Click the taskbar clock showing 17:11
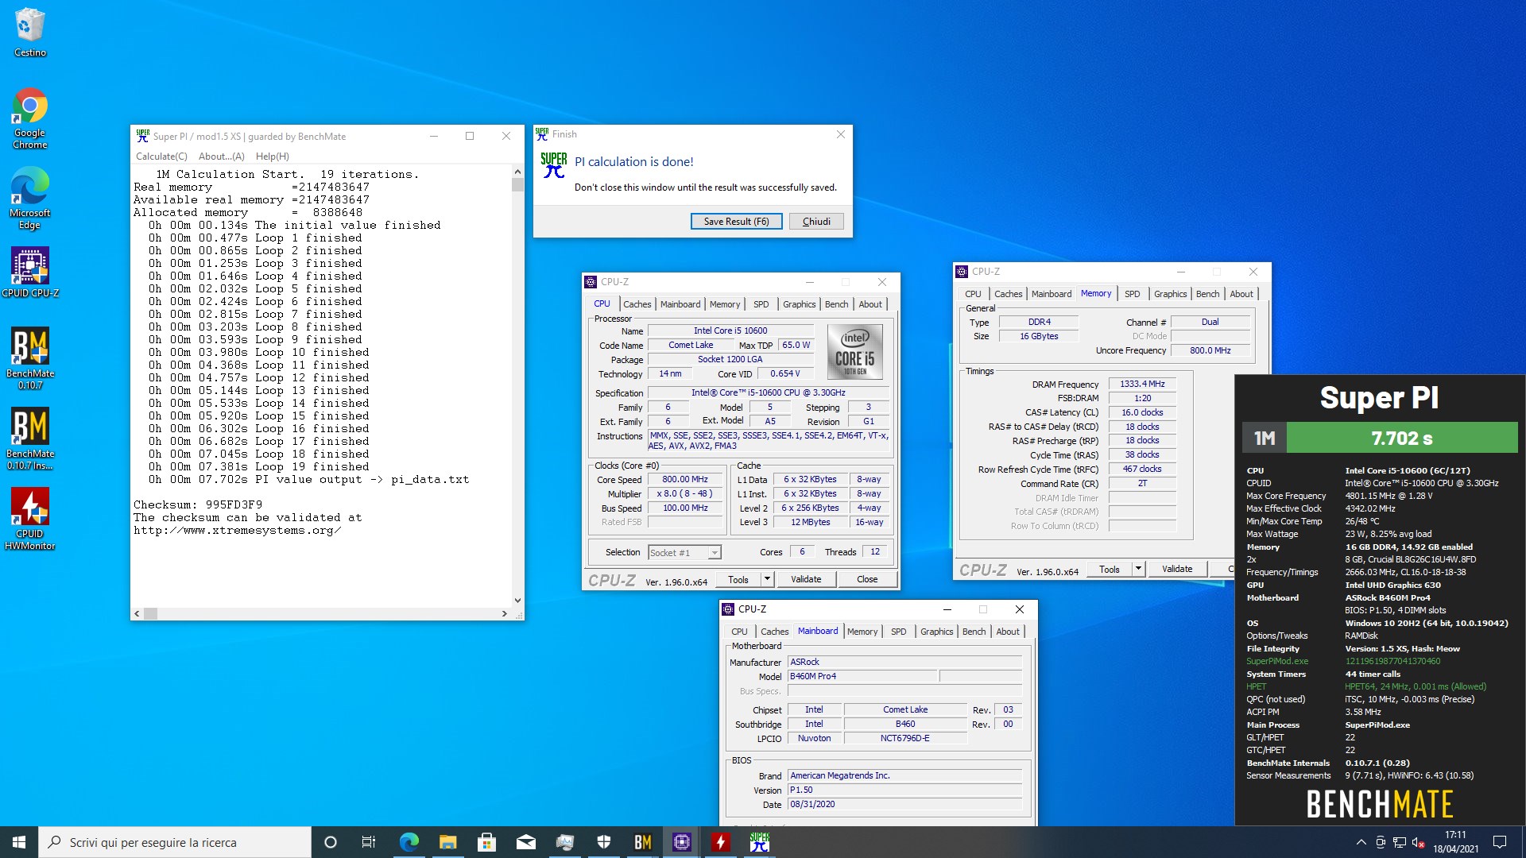Screen dimensions: 1526x858 tap(1455, 842)
